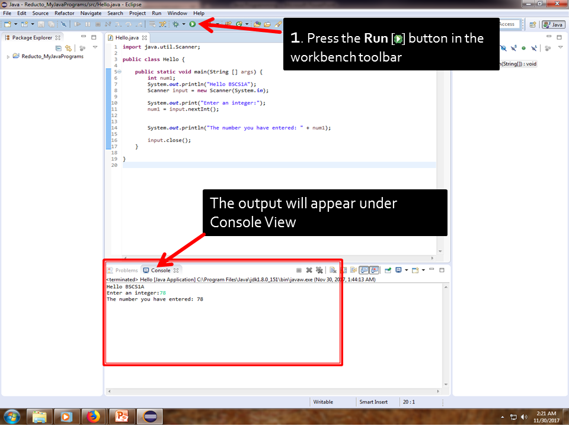
Task: Toggle Show Console When Standard Out Changes
Action: pos(365,270)
